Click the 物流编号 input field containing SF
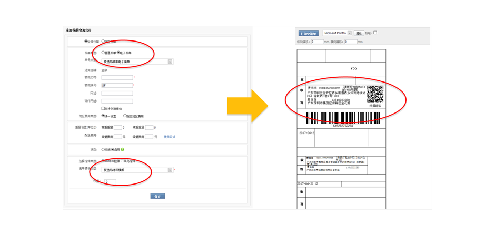This screenshot has width=495, height=225. point(117,85)
